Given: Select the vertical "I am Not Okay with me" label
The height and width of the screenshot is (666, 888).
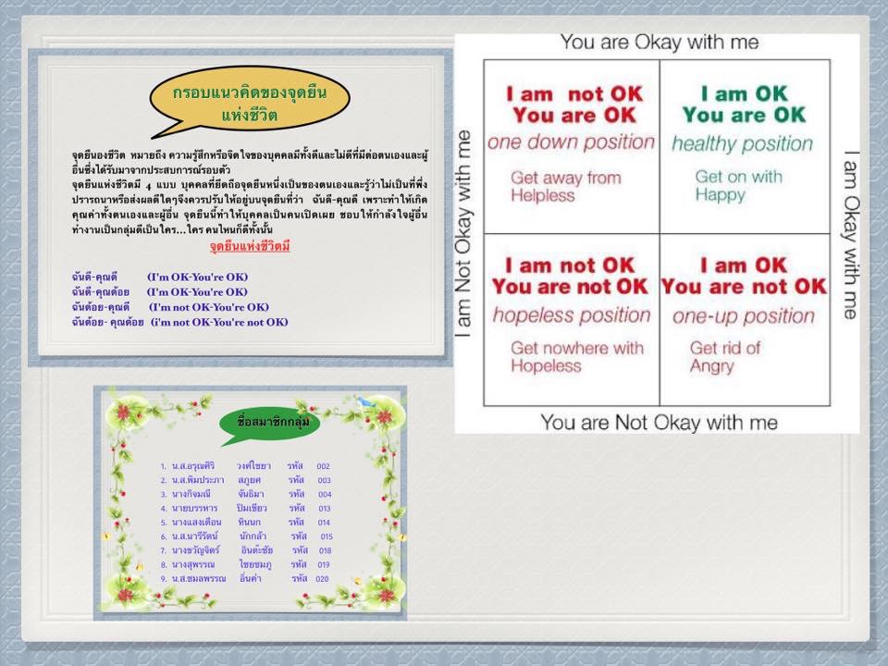Looking at the screenshot, I should [465, 238].
